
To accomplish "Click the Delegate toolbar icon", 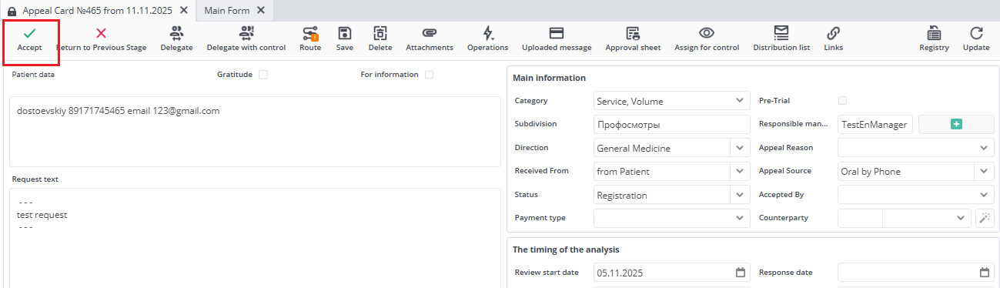I will coord(176,33).
